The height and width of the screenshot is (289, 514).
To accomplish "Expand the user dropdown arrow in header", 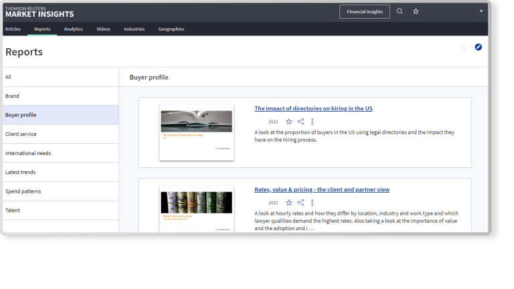I will coord(481,11).
